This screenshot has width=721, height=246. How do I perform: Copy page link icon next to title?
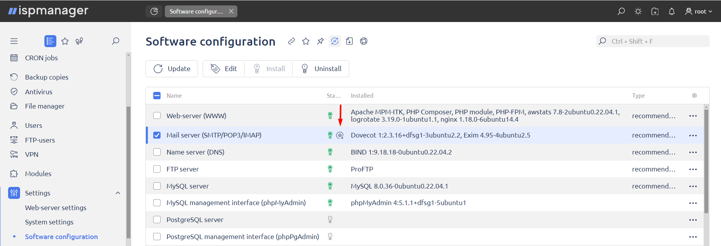pyautogui.click(x=291, y=41)
